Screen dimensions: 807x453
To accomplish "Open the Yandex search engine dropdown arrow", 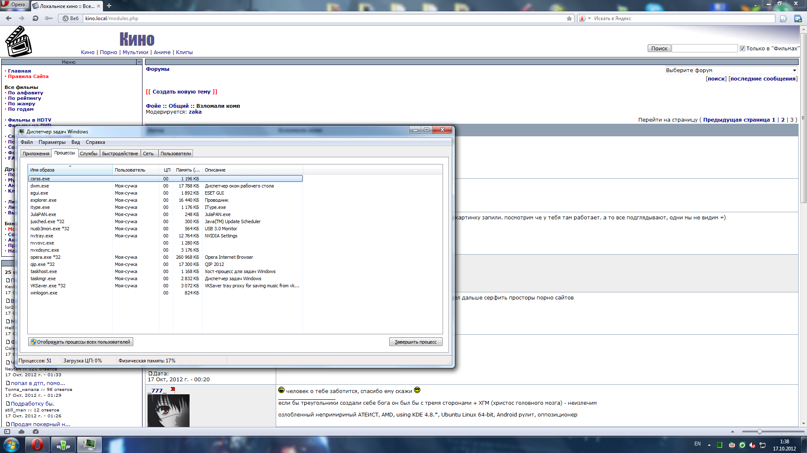I will [589, 18].
